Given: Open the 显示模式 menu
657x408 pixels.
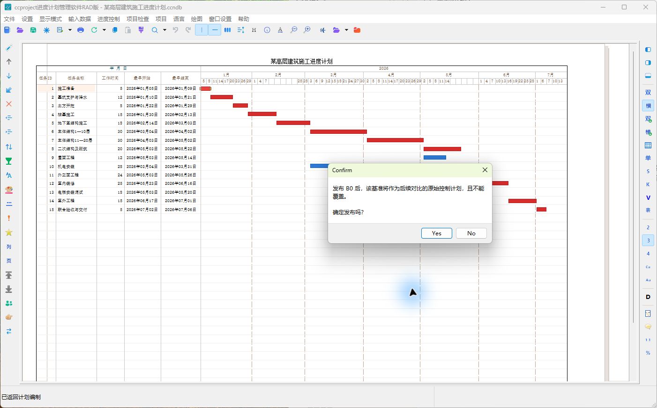Looking at the screenshot, I should (51, 19).
